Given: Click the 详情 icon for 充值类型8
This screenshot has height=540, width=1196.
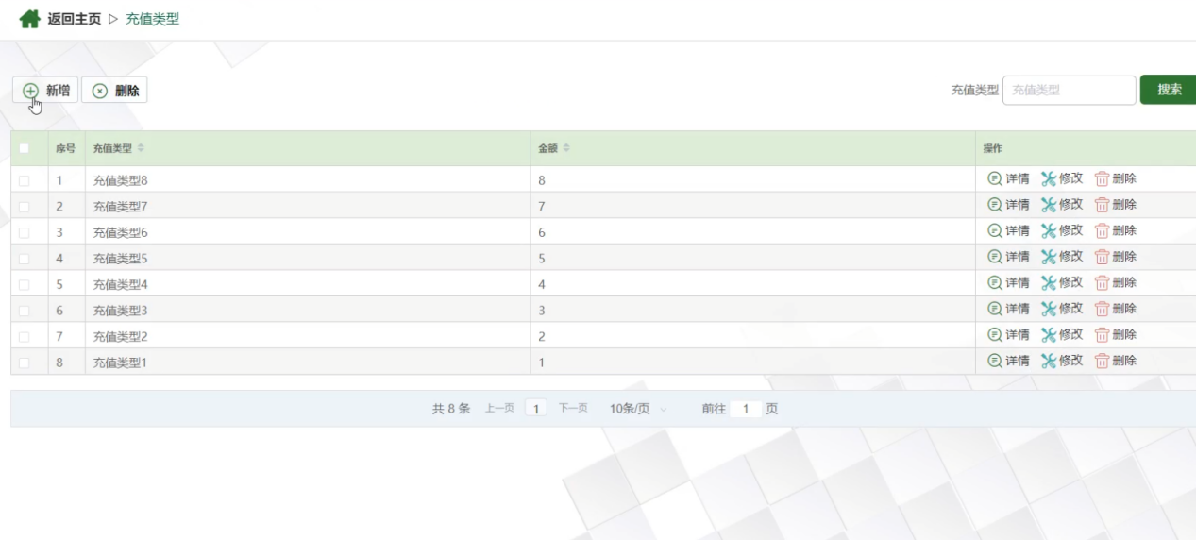Looking at the screenshot, I should [x=995, y=178].
